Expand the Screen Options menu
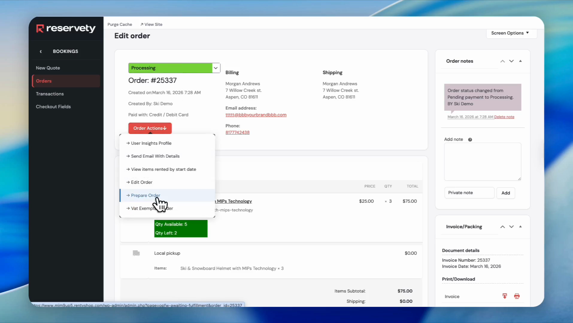573x323 pixels. (x=510, y=33)
